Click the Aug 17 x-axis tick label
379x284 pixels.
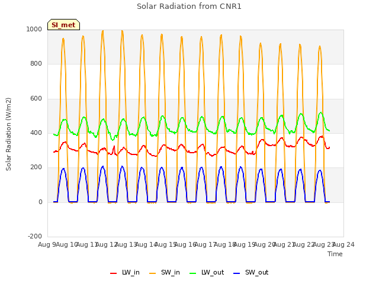pos(205,244)
